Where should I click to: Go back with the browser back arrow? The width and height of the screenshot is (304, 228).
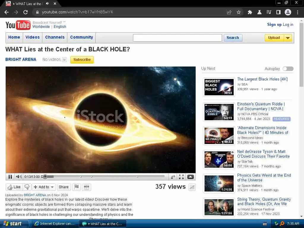click(x=7, y=12)
